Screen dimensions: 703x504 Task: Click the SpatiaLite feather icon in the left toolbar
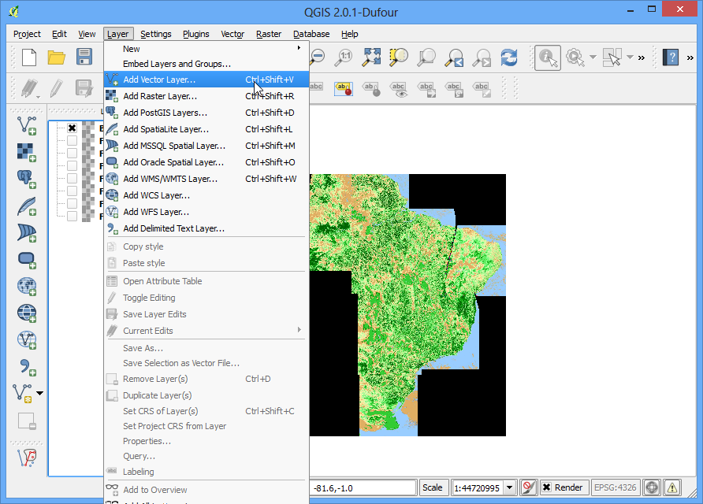coord(27,206)
